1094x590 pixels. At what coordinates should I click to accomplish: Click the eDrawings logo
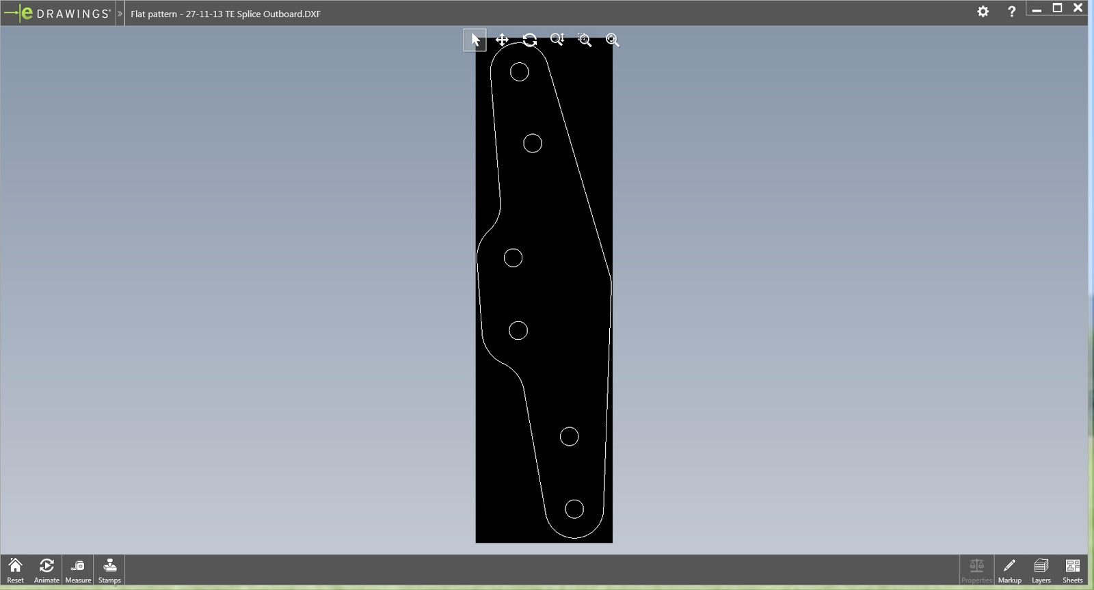pos(57,13)
